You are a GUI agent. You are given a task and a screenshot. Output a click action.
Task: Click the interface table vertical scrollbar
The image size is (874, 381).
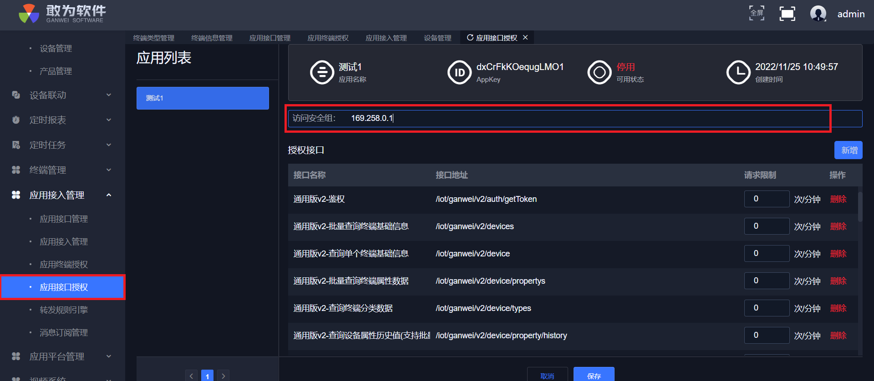(x=860, y=207)
